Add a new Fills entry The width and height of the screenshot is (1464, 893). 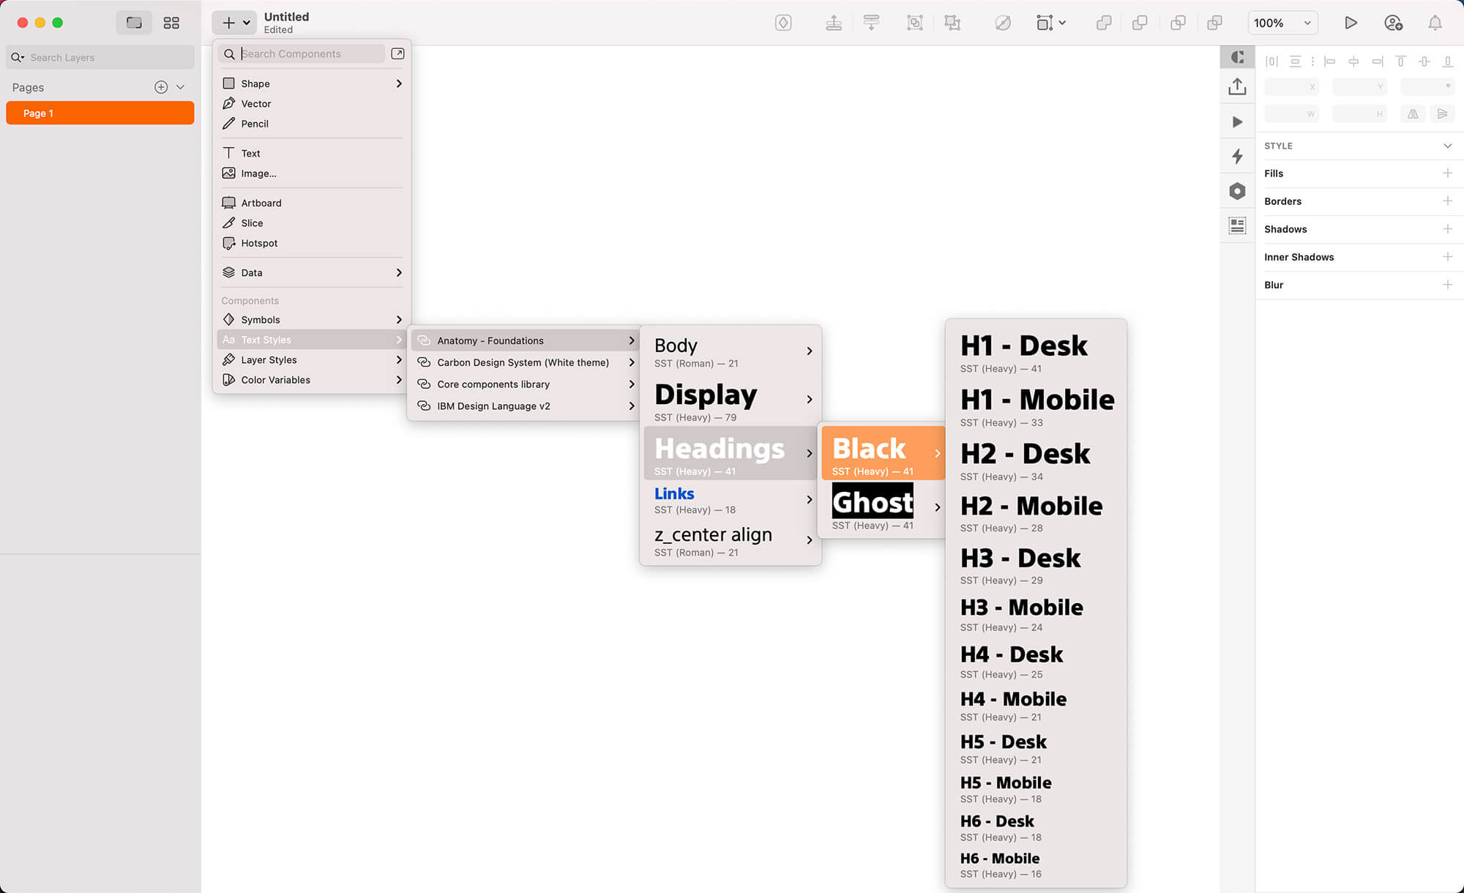click(x=1447, y=173)
